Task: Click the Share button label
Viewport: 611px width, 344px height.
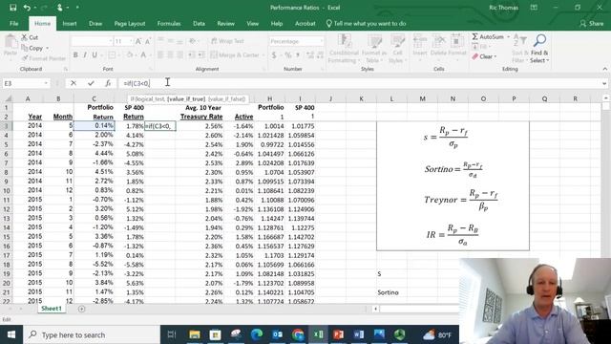Action: click(596, 24)
